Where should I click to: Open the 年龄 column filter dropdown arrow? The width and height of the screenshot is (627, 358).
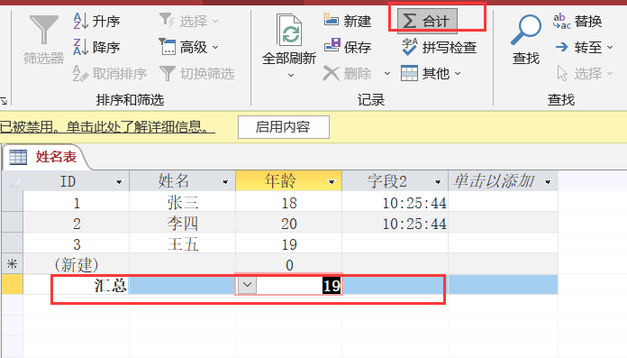pyautogui.click(x=332, y=182)
